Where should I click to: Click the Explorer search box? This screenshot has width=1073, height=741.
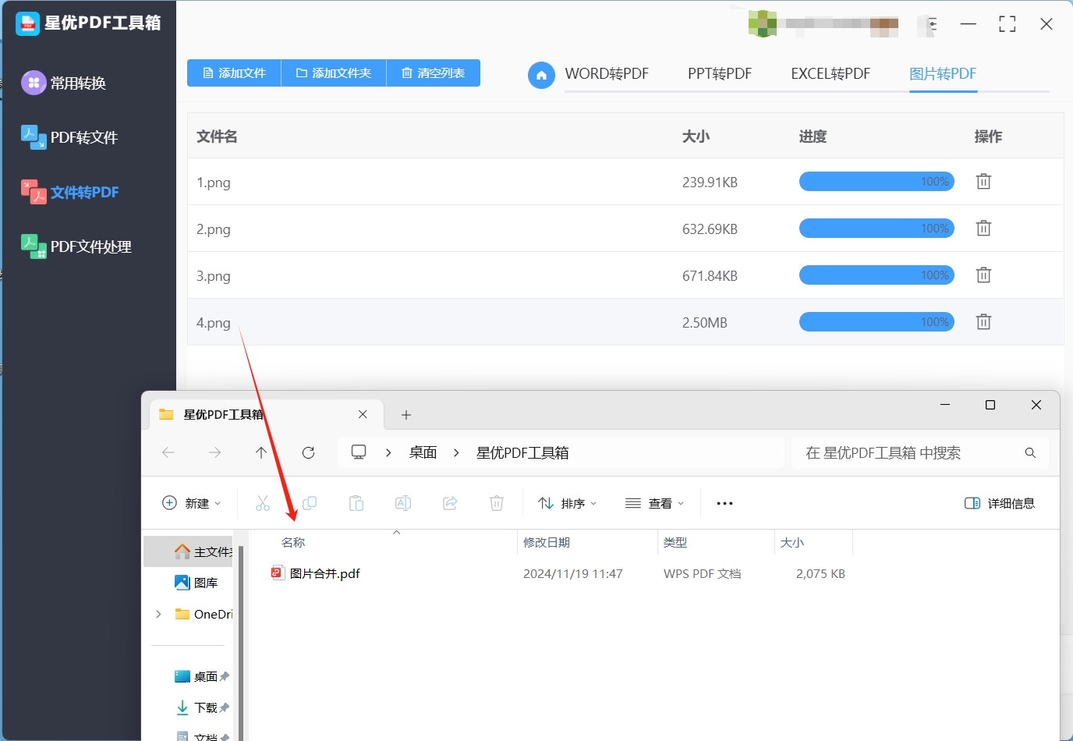tap(920, 452)
